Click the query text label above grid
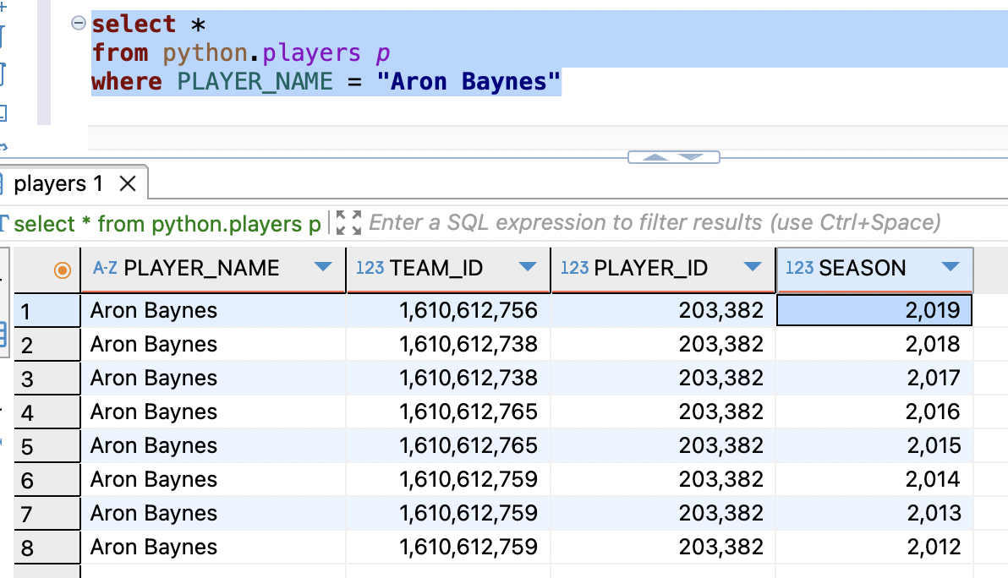This screenshot has height=578, width=1008. point(167,223)
